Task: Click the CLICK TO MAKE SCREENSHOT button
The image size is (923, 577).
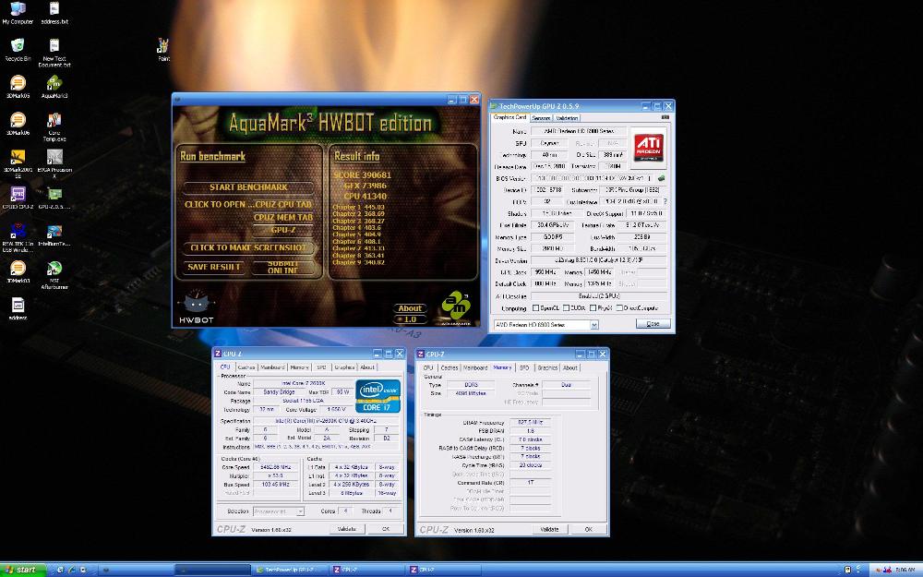Action: point(248,247)
